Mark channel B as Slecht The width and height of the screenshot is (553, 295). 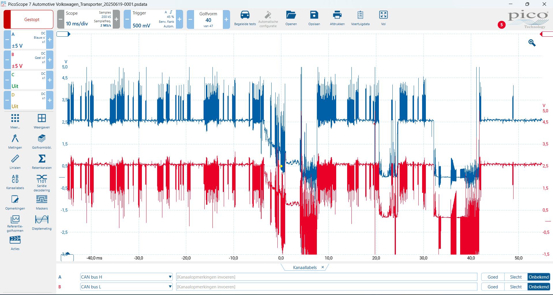click(516, 287)
